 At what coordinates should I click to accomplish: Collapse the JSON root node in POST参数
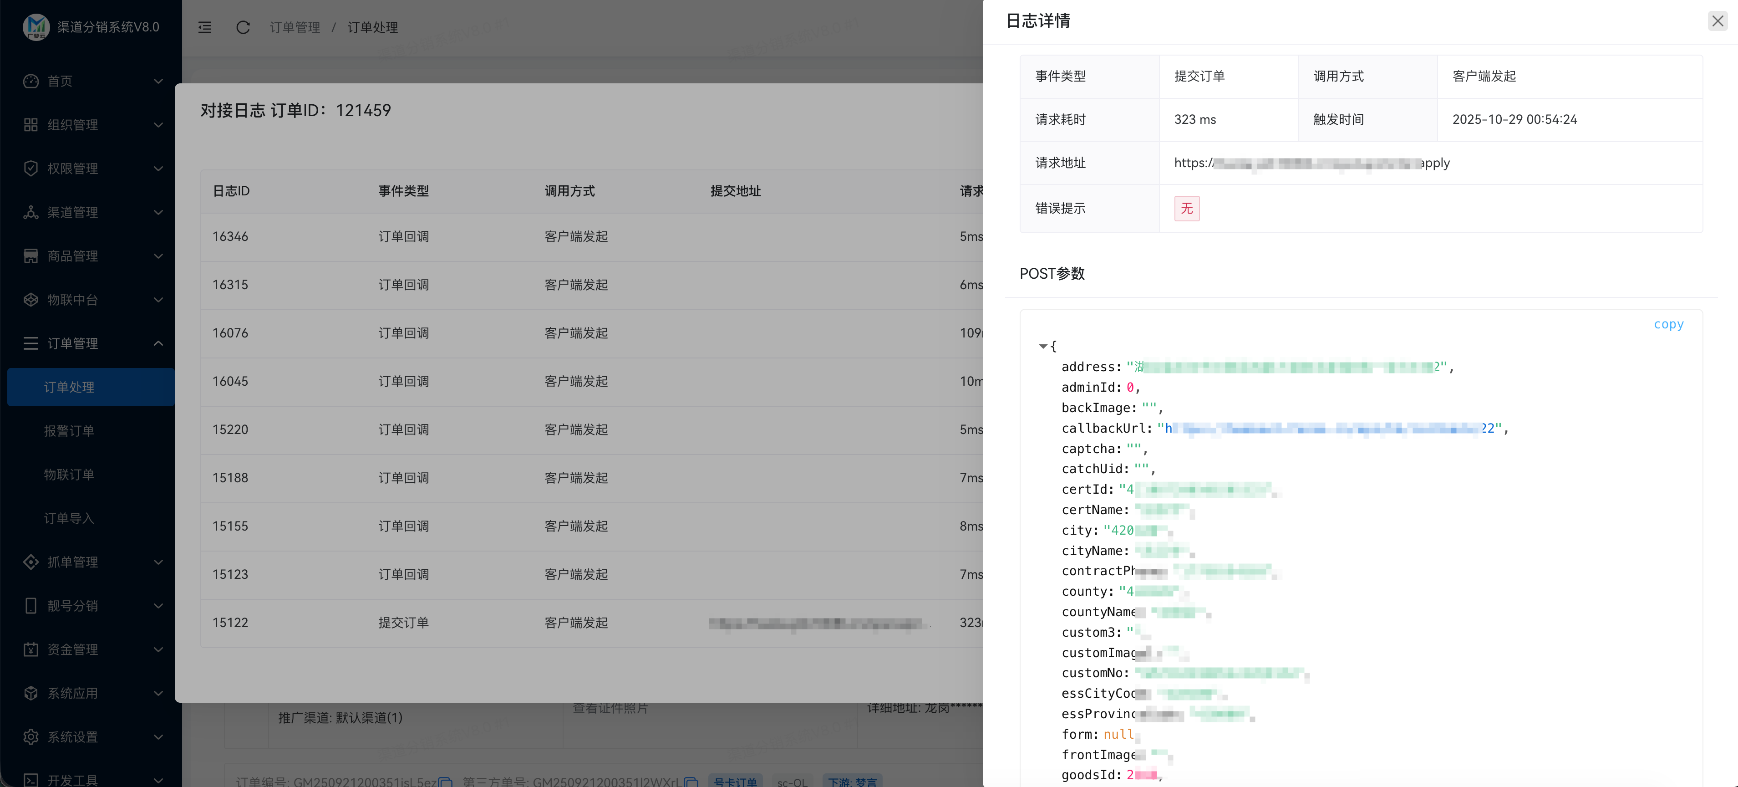[x=1042, y=346]
